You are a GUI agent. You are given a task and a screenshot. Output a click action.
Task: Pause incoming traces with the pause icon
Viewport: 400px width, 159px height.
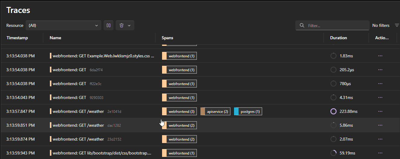(x=109, y=25)
